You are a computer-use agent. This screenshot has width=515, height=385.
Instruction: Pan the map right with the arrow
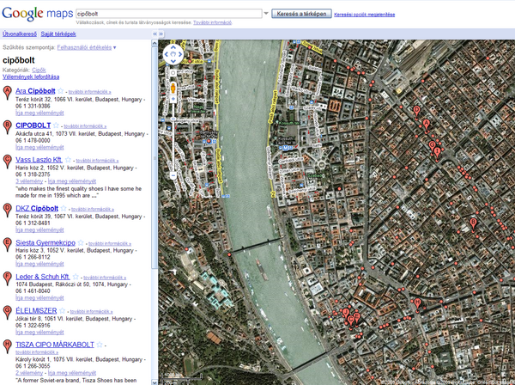pos(180,54)
